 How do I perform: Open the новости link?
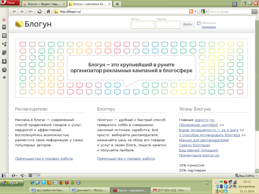[x=201, y=120]
